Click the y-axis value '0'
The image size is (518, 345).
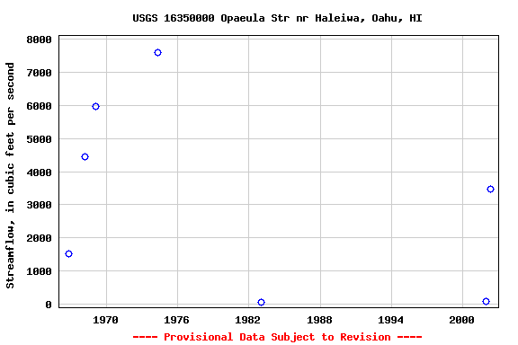[49, 305]
